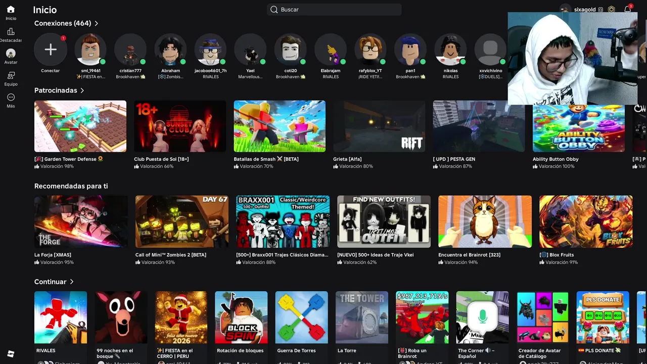Open xxvichivino friend avatar
The height and width of the screenshot is (364, 647).
coord(490,49)
